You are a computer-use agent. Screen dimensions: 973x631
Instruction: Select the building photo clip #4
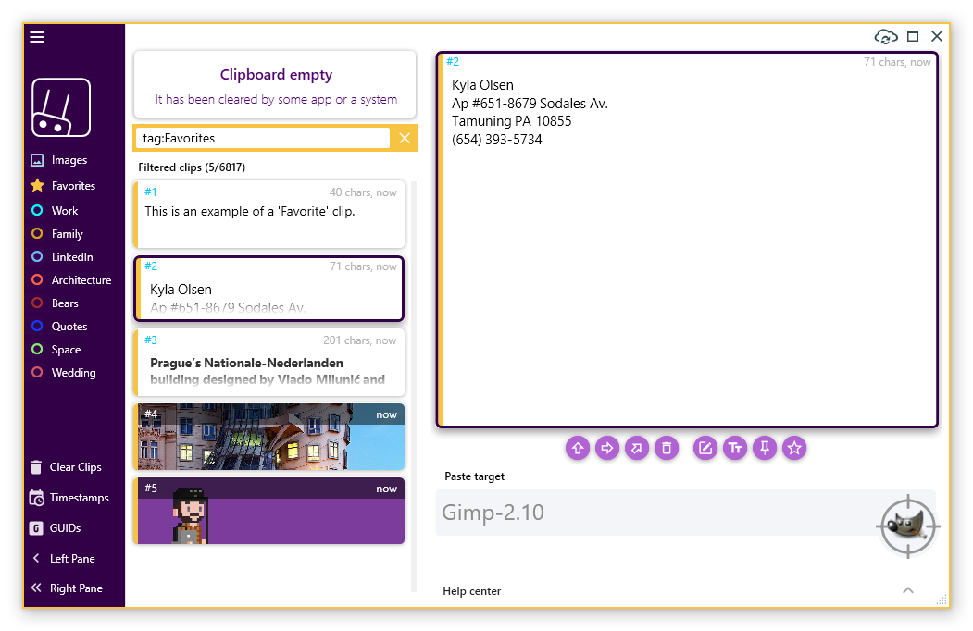click(x=269, y=437)
